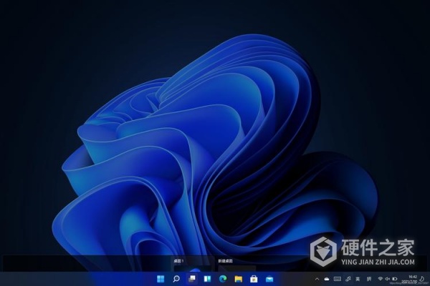Open the Wi-Fi network tray icon

pos(380,279)
